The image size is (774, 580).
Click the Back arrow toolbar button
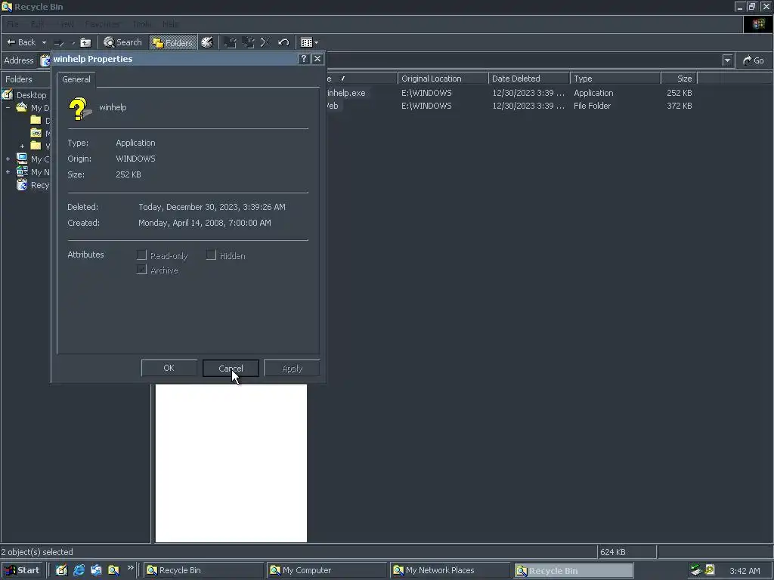[20, 42]
